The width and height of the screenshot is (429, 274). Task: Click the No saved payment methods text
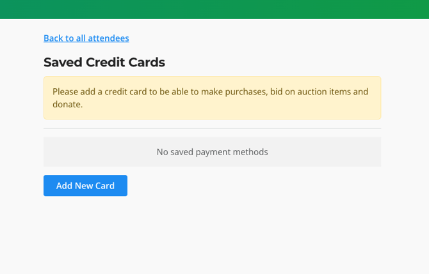coord(212,152)
